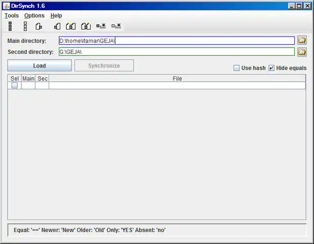Viewport: 314px width, 244px height.
Task: Click the Synchronize button
Action: tap(104, 66)
